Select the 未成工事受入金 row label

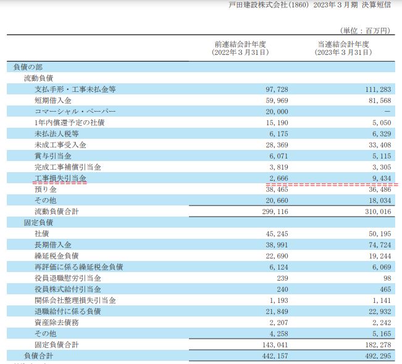point(61,145)
